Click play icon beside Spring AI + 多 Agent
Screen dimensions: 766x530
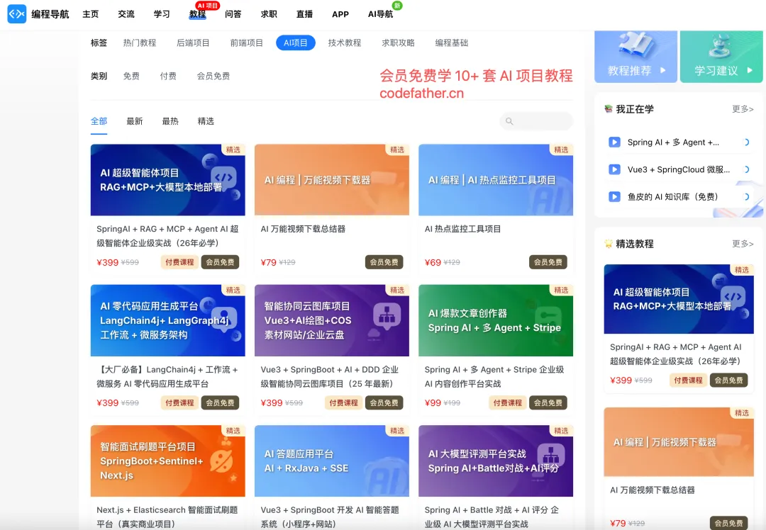(614, 142)
